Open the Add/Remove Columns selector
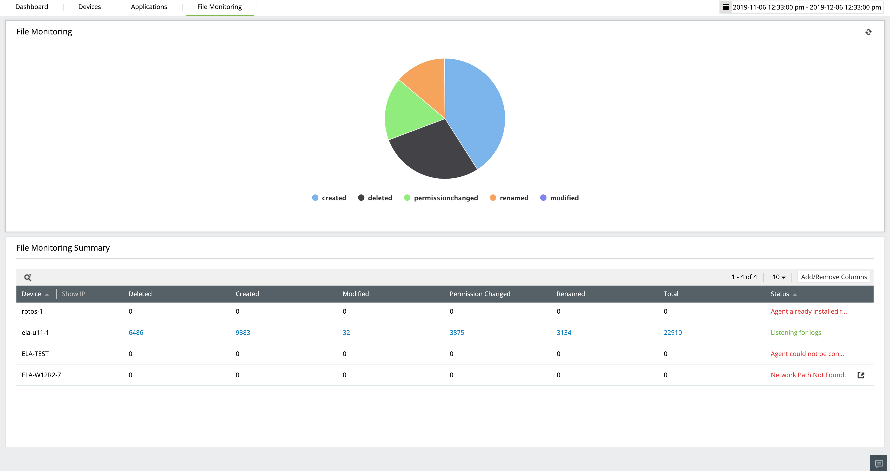This screenshot has width=890, height=471. pyautogui.click(x=834, y=277)
